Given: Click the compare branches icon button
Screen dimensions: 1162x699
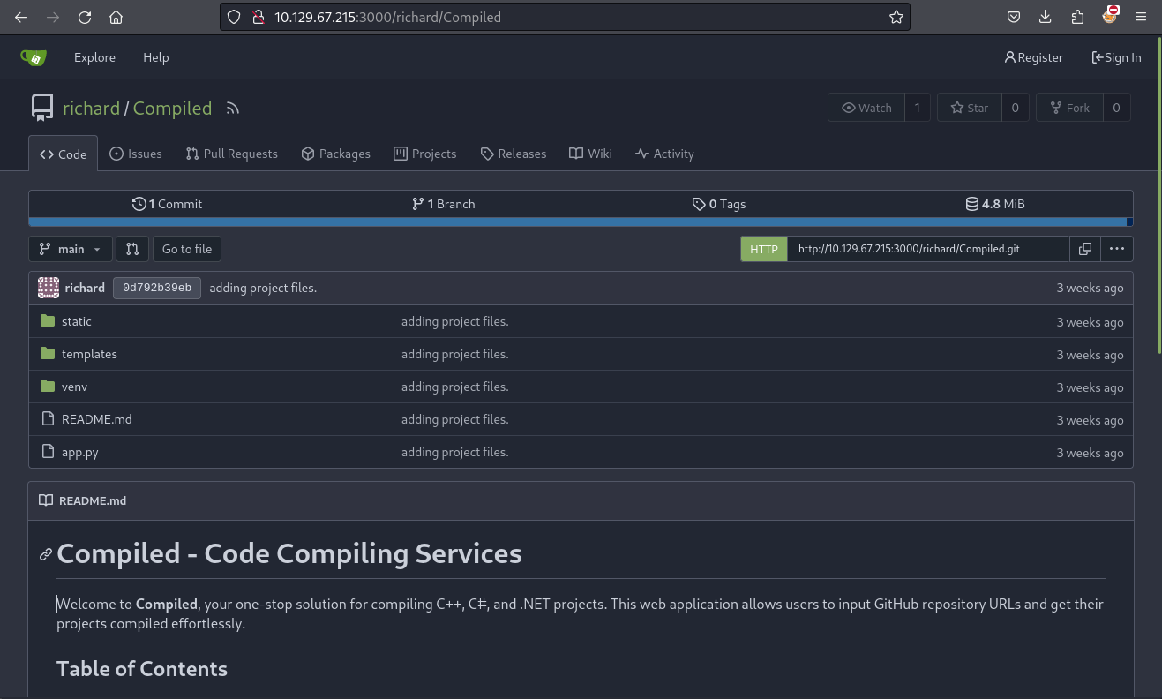Looking at the screenshot, I should click(132, 249).
